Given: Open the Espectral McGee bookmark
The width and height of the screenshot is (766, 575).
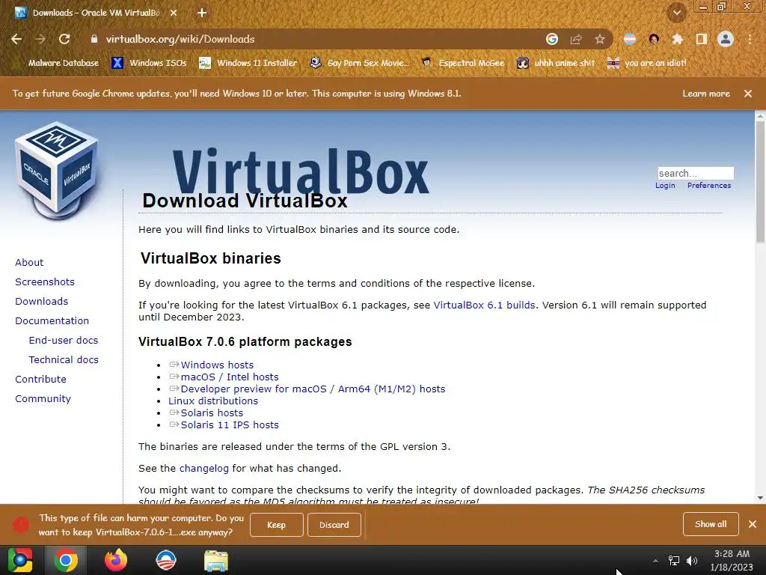Looking at the screenshot, I should pos(462,63).
